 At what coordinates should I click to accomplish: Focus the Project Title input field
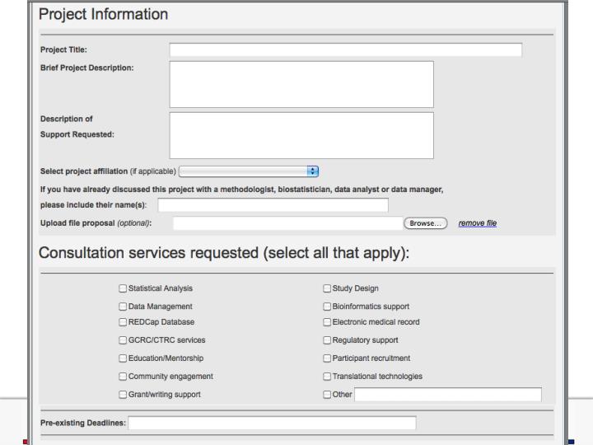click(x=346, y=50)
